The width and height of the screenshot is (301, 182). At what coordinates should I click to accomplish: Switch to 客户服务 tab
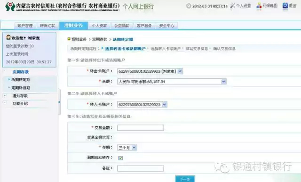[x=144, y=26]
